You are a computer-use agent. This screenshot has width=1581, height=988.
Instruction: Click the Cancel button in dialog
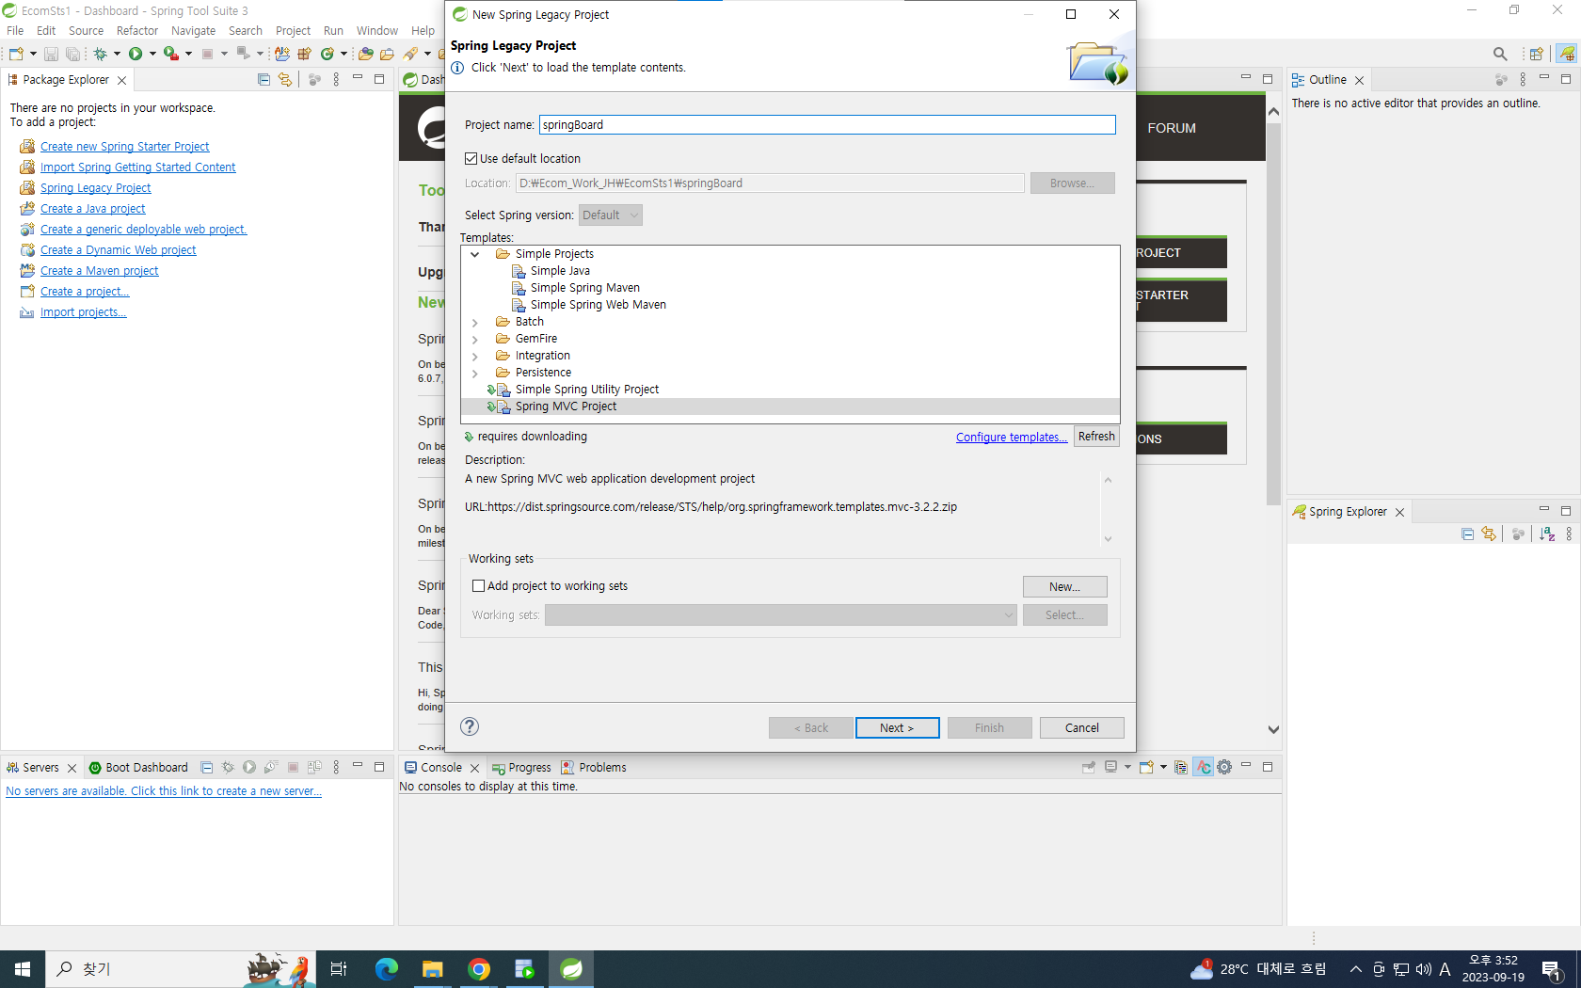(1081, 727)
